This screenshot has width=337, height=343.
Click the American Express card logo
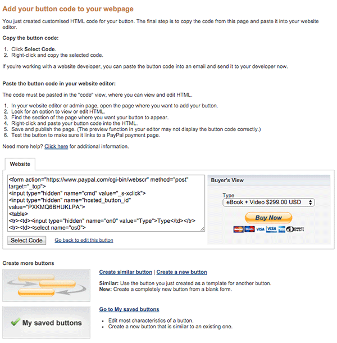(x=282, y=229)
